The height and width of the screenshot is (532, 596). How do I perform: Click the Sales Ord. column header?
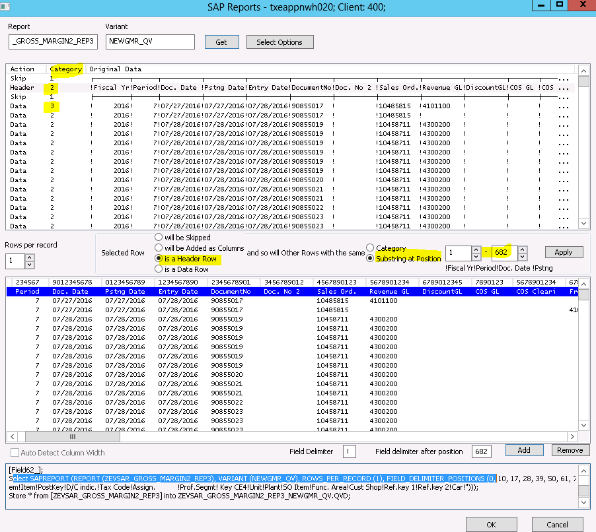tap(337, 292)
